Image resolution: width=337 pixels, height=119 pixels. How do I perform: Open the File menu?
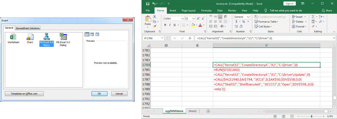tap(148, 10)
